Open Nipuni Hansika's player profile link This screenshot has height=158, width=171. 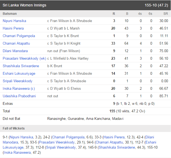coord(14,21)
